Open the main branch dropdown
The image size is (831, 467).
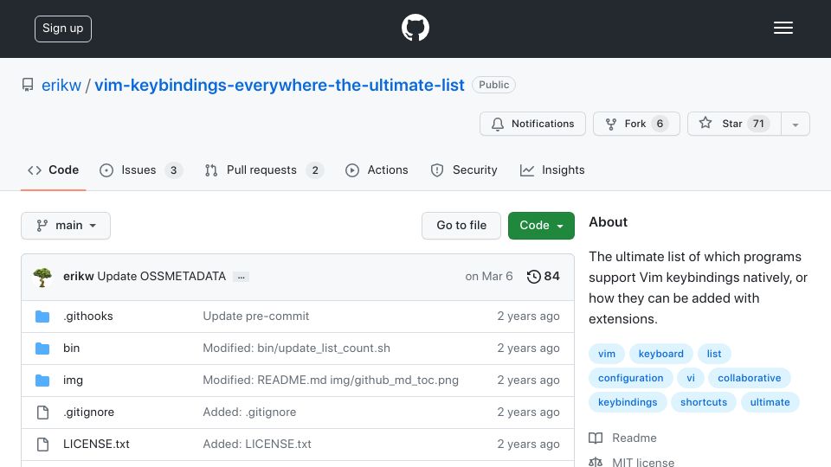click(66, 226)
